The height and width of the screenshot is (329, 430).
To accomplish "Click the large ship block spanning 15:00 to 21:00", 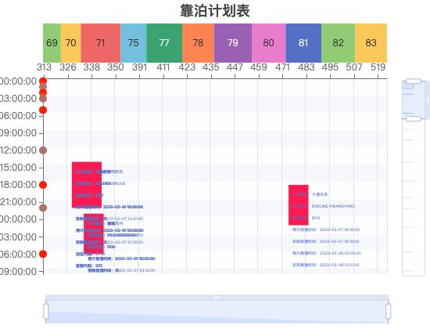I will 87,185.
